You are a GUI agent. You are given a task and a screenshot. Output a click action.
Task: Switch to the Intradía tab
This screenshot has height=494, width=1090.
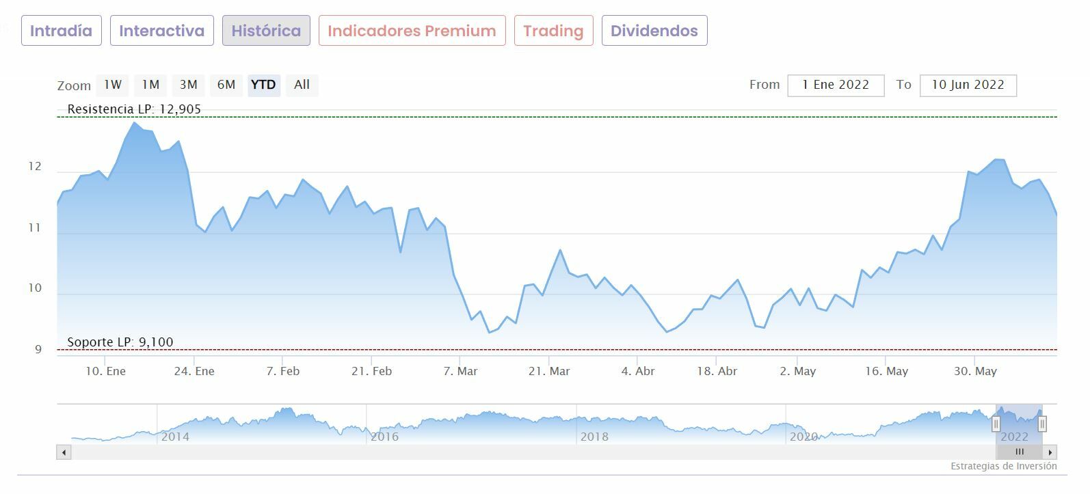(x=61, y=31)
